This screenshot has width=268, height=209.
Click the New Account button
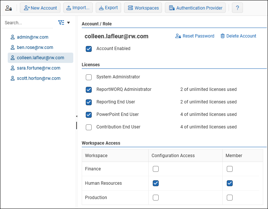pos(40,8)
